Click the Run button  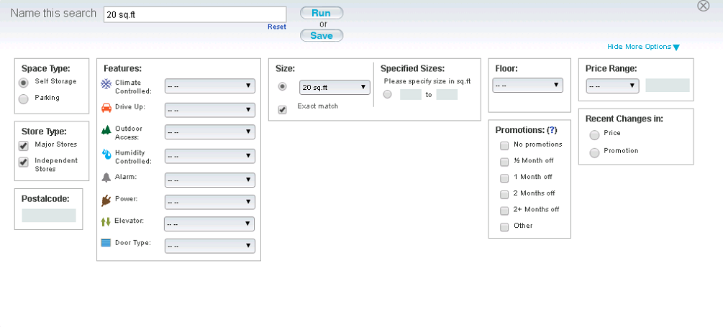(x=322, y=13)
